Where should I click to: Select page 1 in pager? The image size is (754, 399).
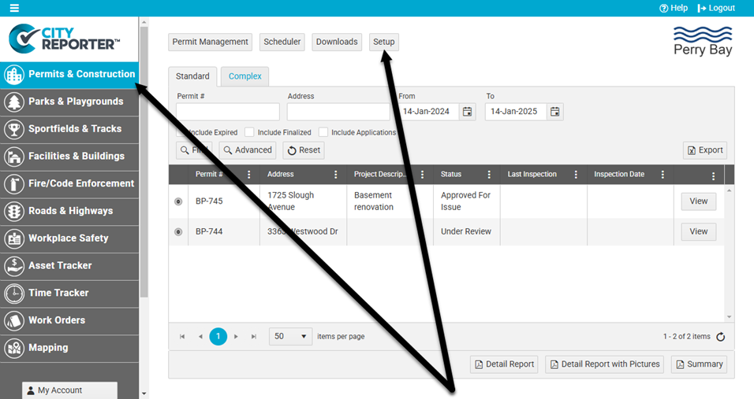pos(218,337)
